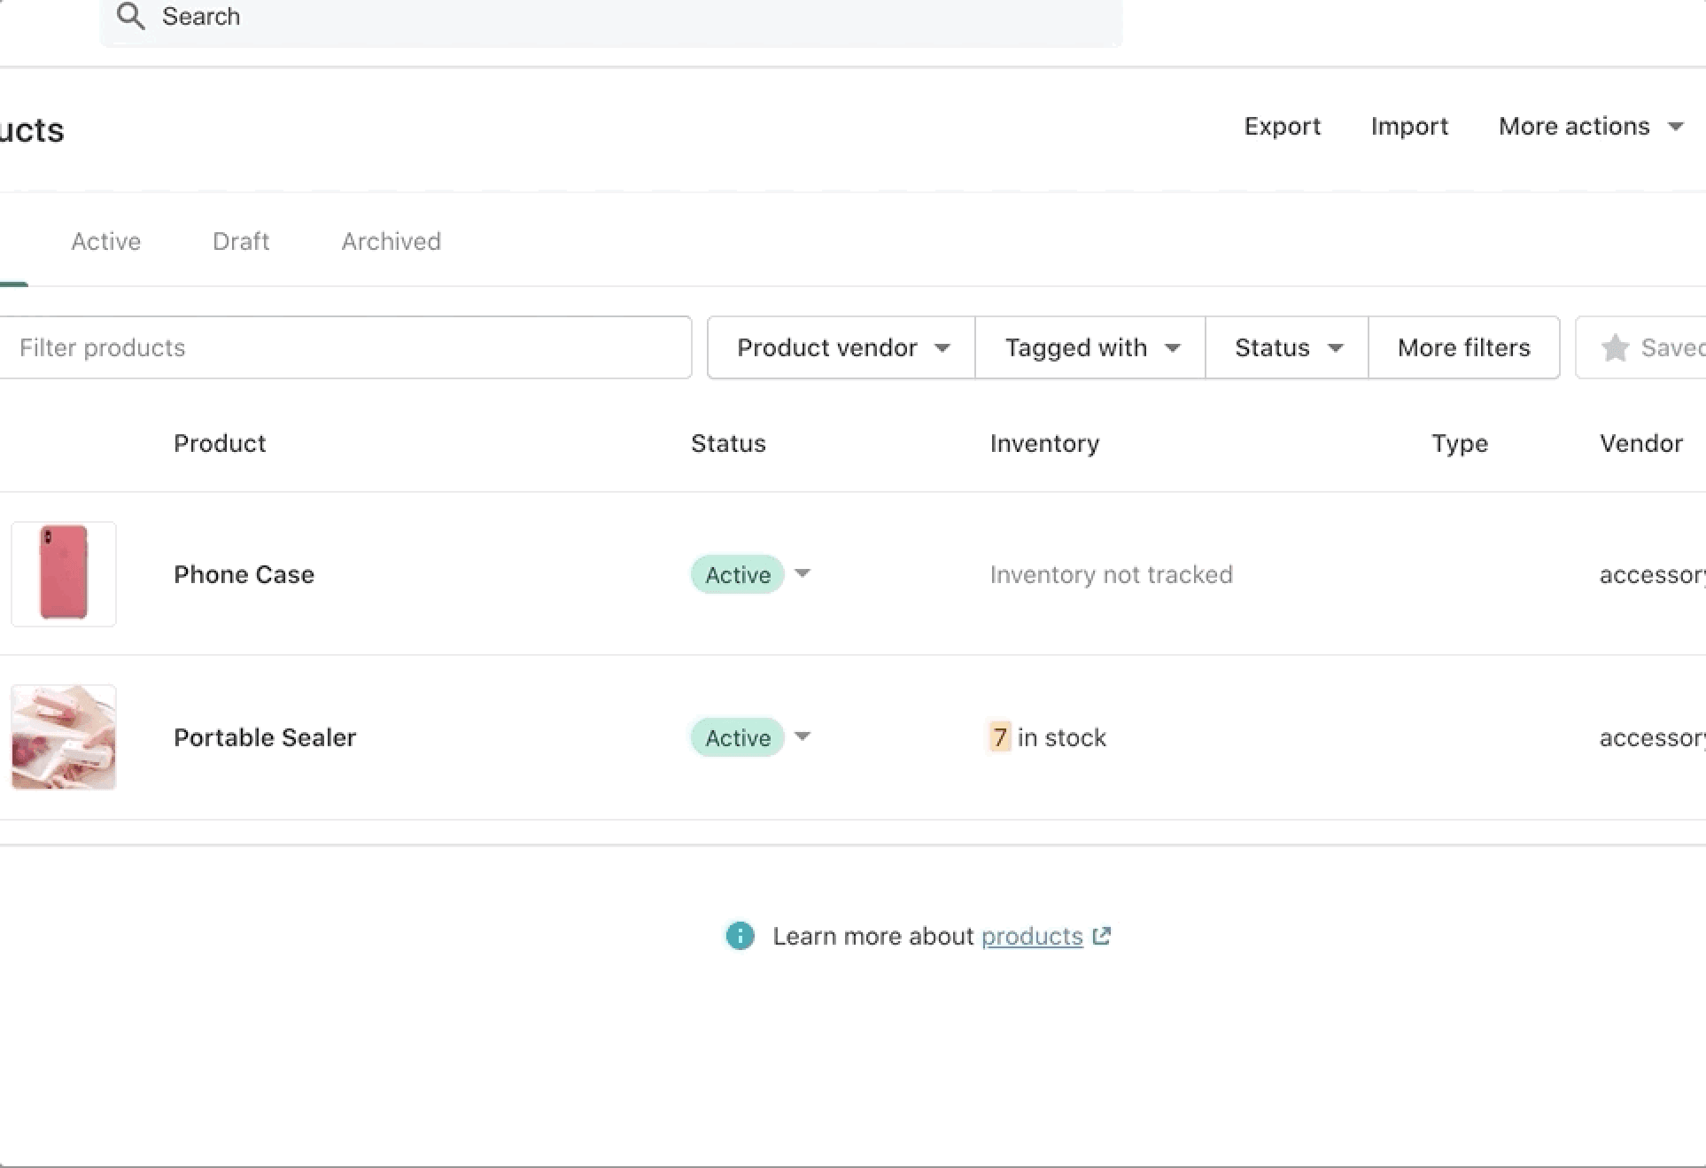Screen dimensions: 1706x1168
Task: Click the Import button
Action: [x=1408, y=127]
